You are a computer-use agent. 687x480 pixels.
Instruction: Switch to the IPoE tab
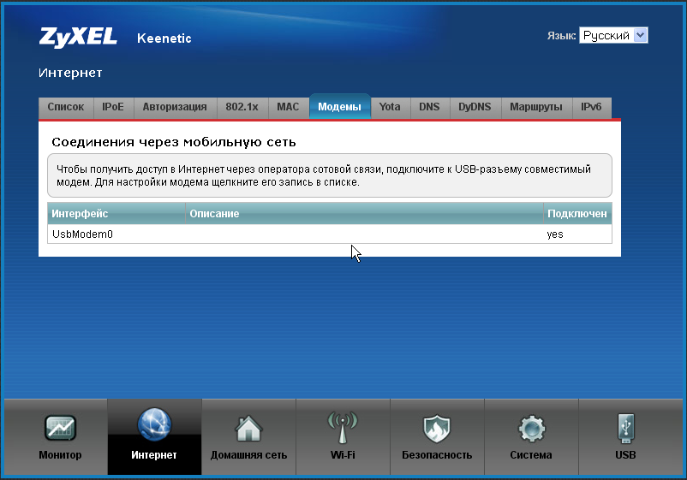[113, 107]
